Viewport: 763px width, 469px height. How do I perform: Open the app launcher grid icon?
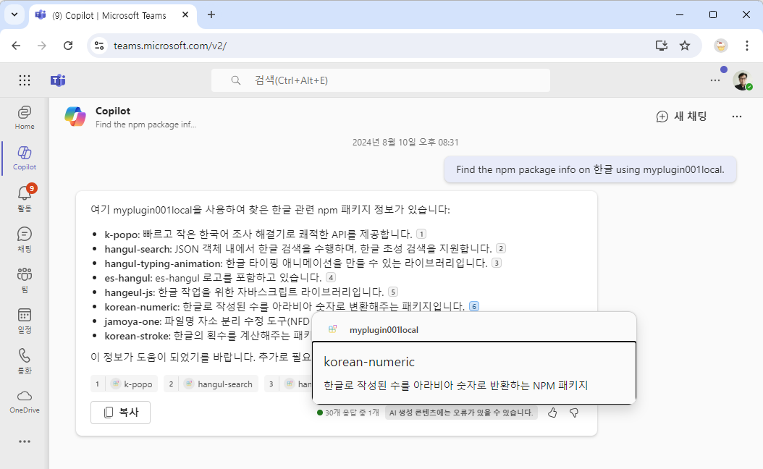[25, 80]
